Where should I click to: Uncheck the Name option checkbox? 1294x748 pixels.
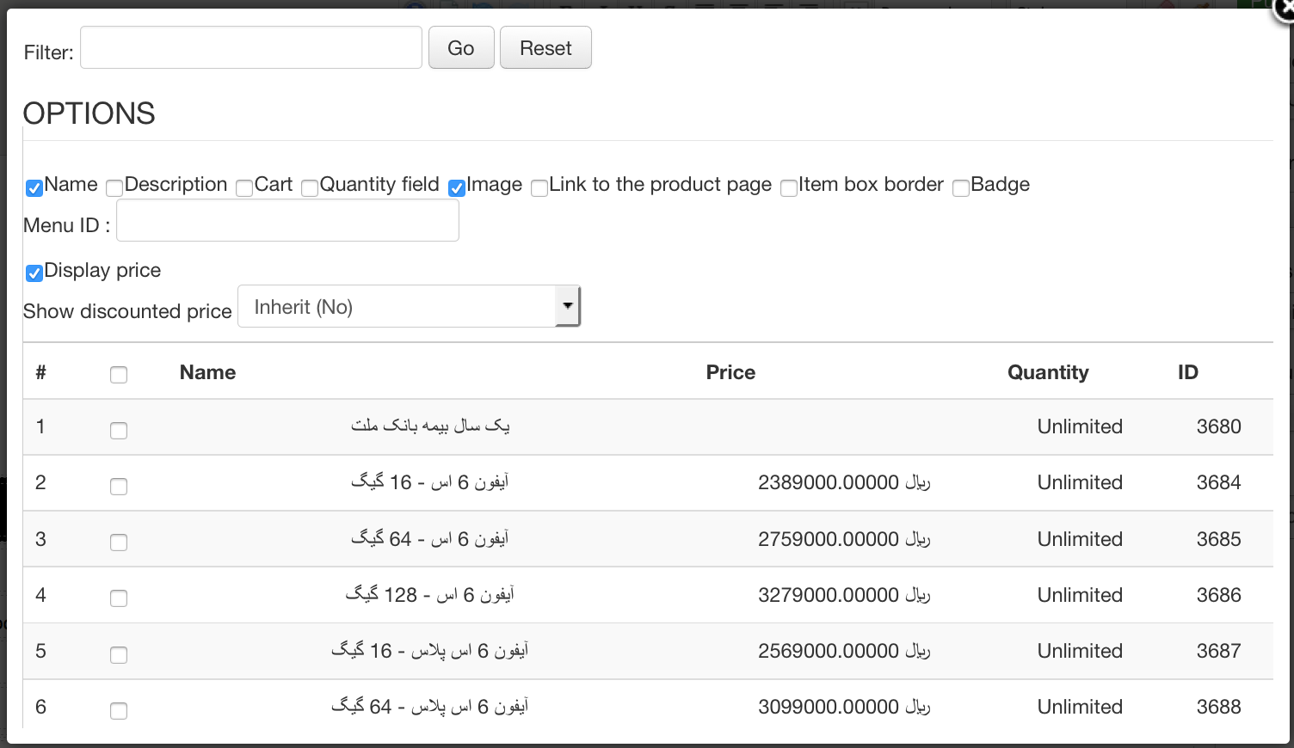click(x=34, y=187)
